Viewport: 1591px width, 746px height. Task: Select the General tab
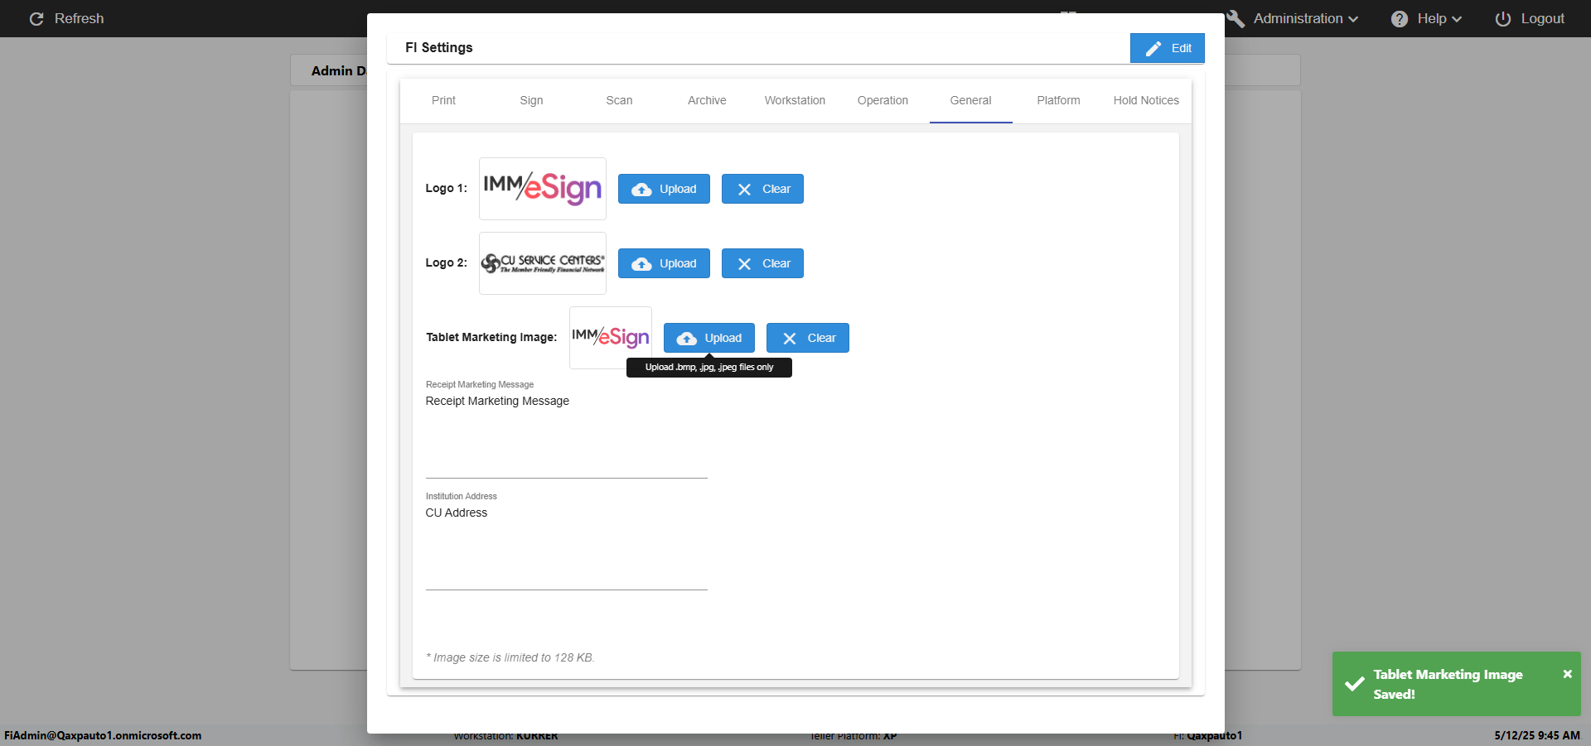[970, 100]
